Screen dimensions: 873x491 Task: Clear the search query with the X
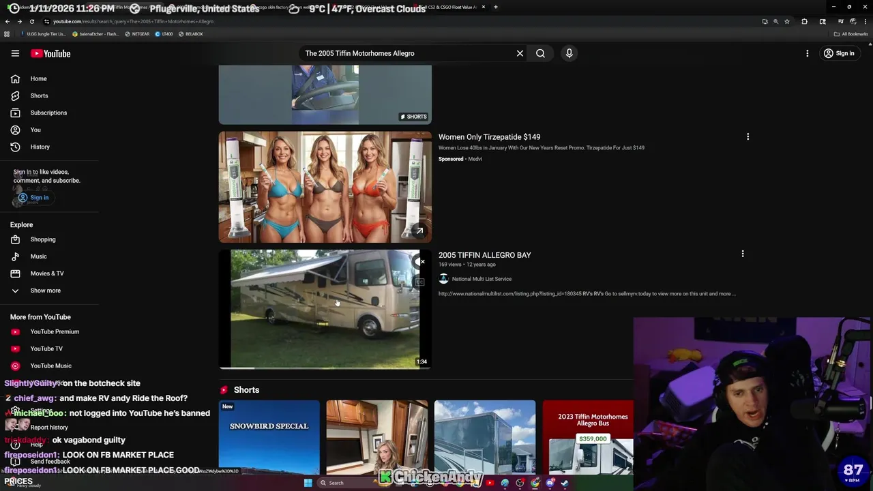point(520,53)
